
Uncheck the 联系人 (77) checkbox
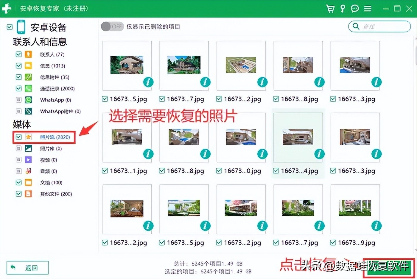pyautogui.click(x=19, y=54)
